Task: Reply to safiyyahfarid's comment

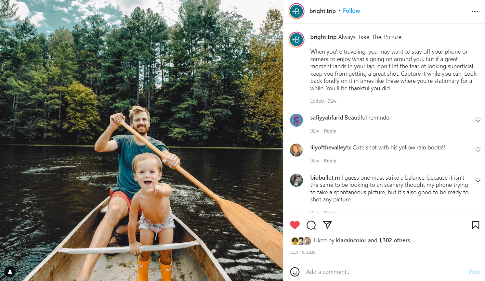Action: click(x=330, y=131)
